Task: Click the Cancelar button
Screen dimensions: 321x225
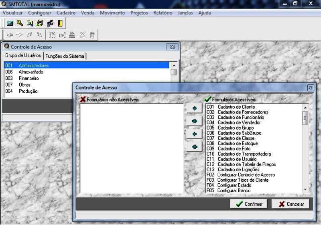Action: [290, 204]
